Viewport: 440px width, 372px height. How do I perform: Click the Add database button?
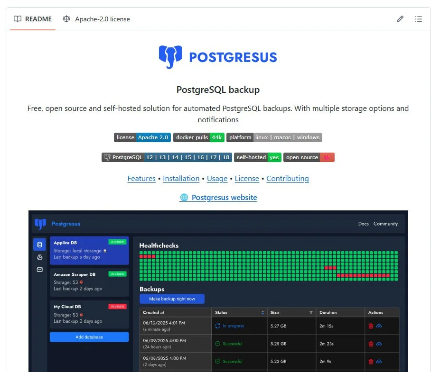pyautogui.click(x=89, y=337)
